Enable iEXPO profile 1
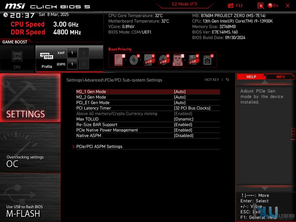This screenshot has width=296, height=222. [x=72, y=64]
